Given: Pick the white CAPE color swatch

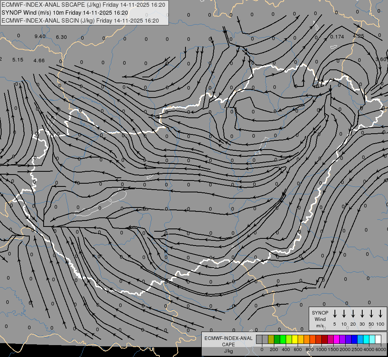Looking at the screenshot, I should (378, 339).
